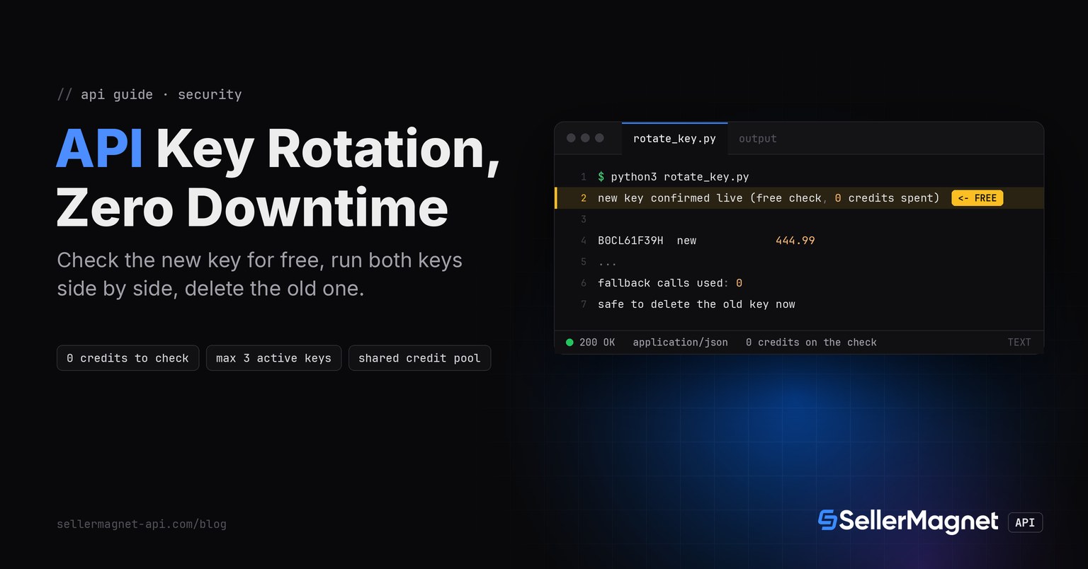Click "safe to delete the old key now"
The image size is (1088, 569).
click(x=696, y=304)
